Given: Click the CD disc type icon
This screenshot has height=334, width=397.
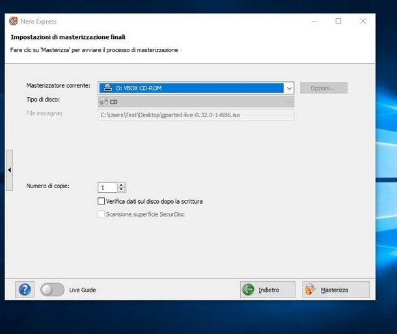Looking at the screenshot, I should [103, 102].
